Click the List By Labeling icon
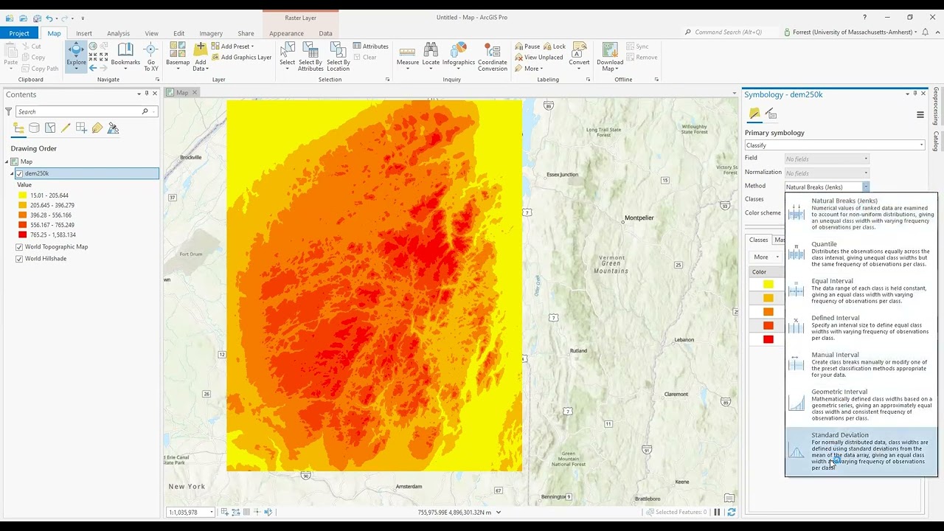 click(97, 128)
